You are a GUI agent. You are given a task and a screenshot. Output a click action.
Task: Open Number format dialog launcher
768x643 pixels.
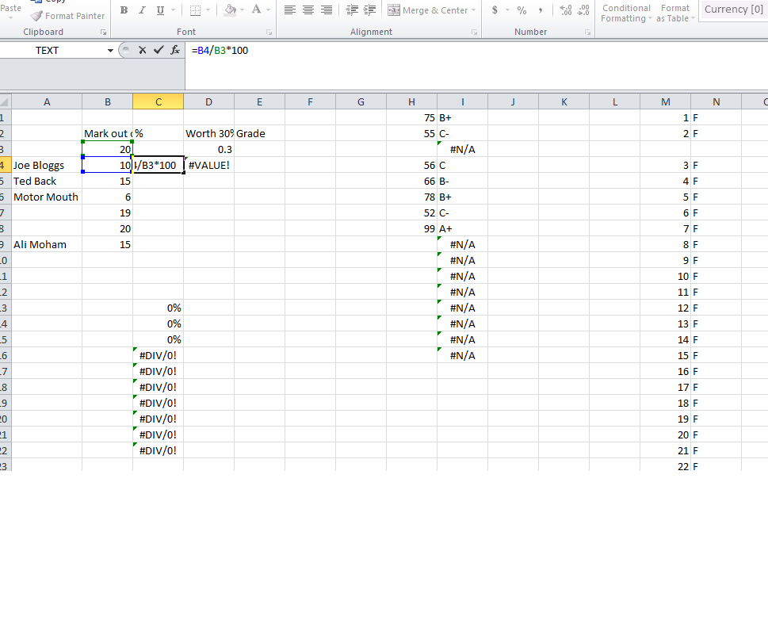pyautogui.click(x=587, y=32)
